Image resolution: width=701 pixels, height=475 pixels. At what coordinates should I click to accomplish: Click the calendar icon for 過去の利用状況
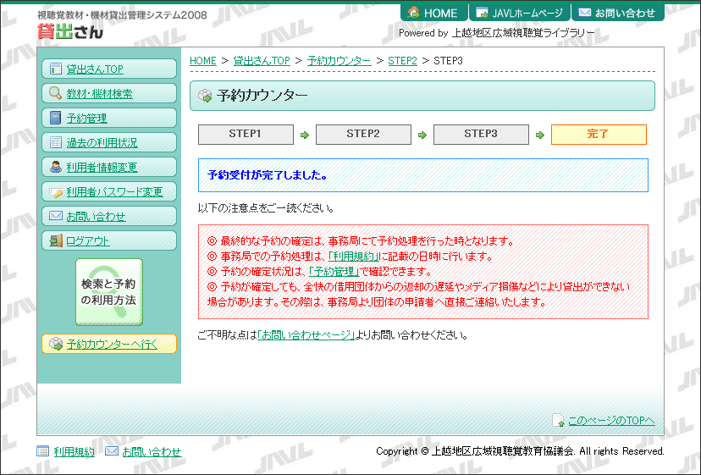[55, 143]
